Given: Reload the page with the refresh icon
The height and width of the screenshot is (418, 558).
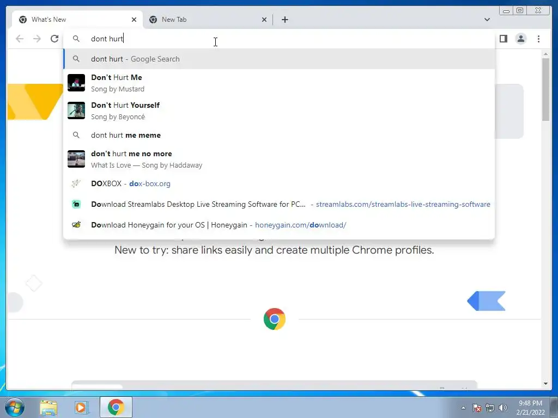Looking at the screenshot, I should (x=54, y=39).
